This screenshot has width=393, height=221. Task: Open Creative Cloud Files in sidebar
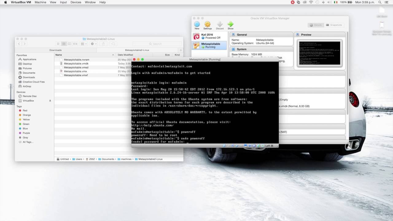tap(33, 82)
